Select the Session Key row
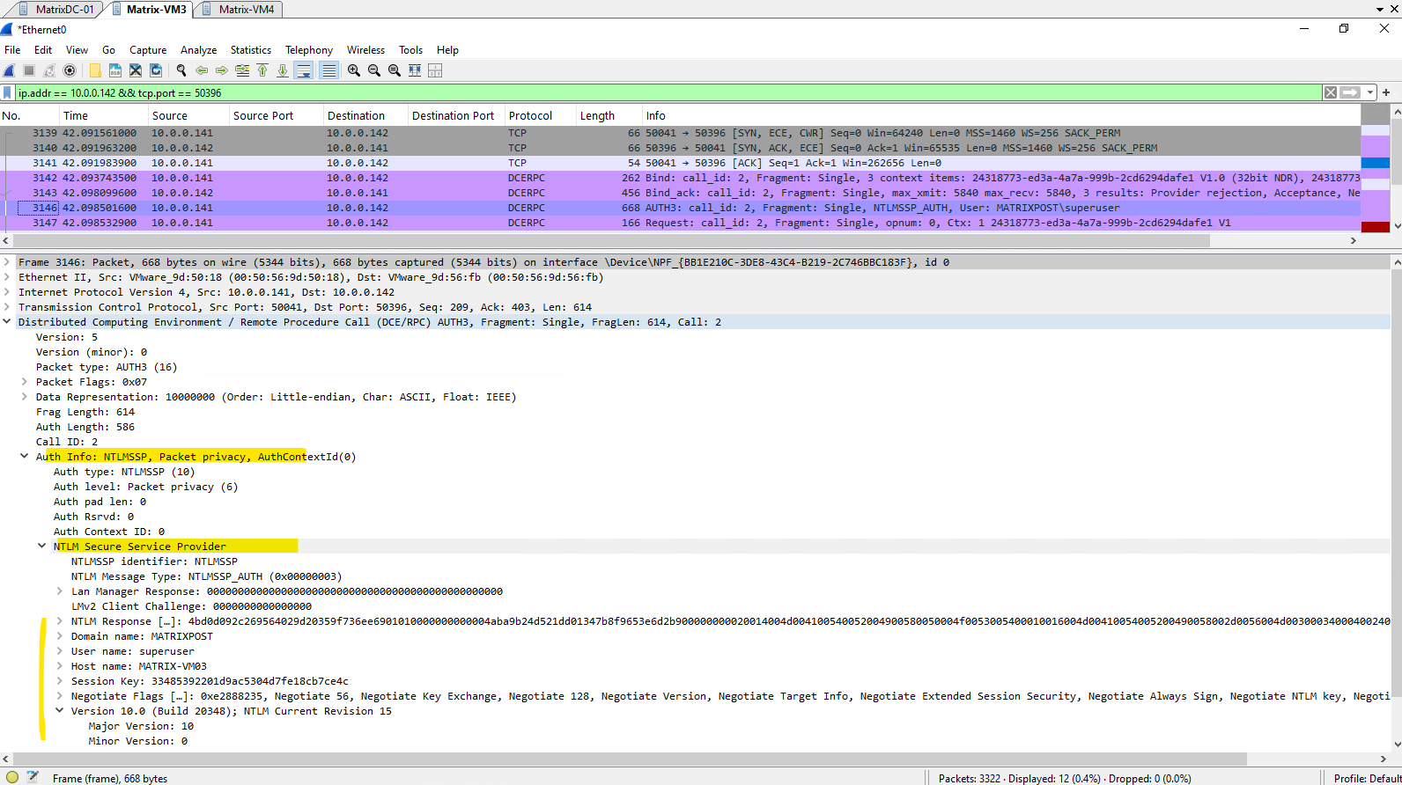The height and width of the screenshot is (785, 1402). (210, 681)
